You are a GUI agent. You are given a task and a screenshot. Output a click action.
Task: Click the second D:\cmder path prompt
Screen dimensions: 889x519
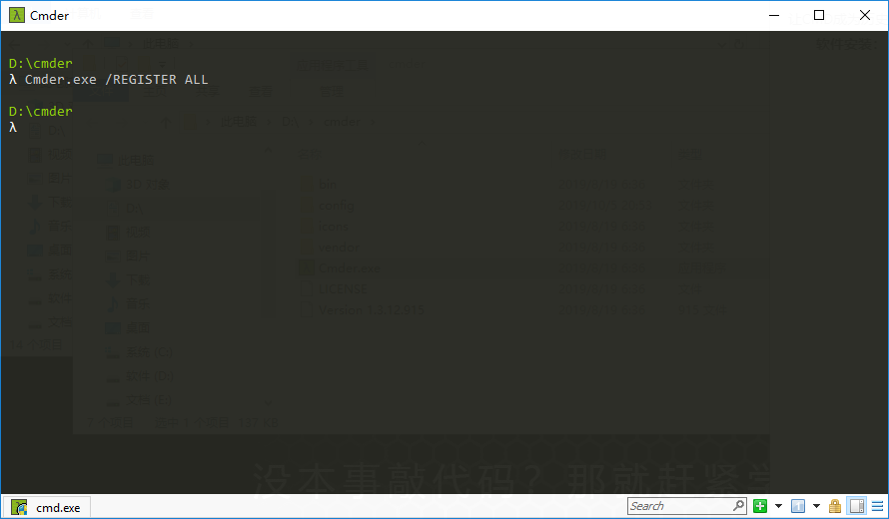point(41,111)
